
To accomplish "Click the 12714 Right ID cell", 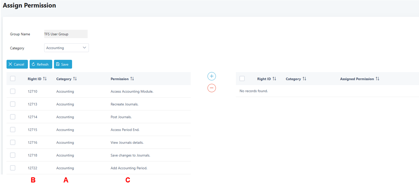I will [32, 117].
